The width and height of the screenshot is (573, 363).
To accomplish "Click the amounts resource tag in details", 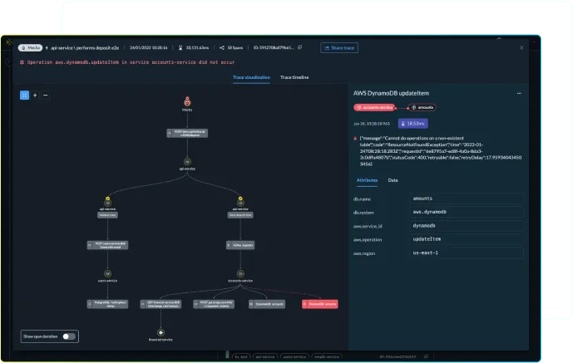I will point(422,108).
